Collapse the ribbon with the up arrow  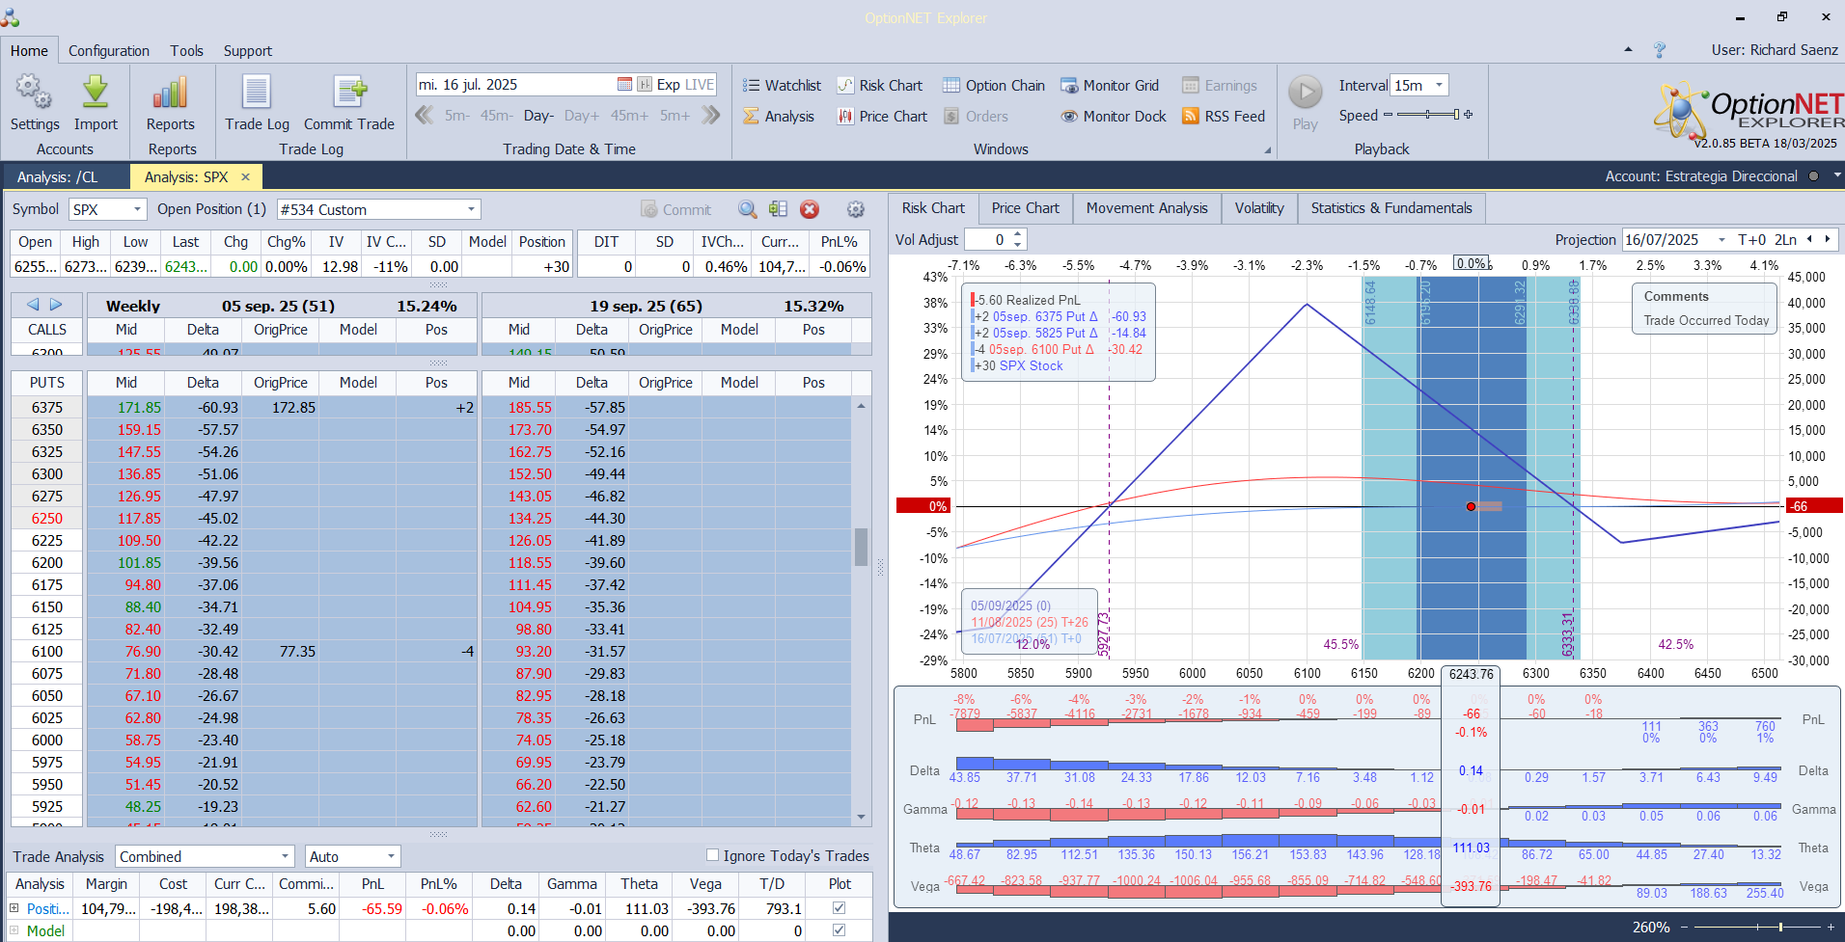[1629, 50]
